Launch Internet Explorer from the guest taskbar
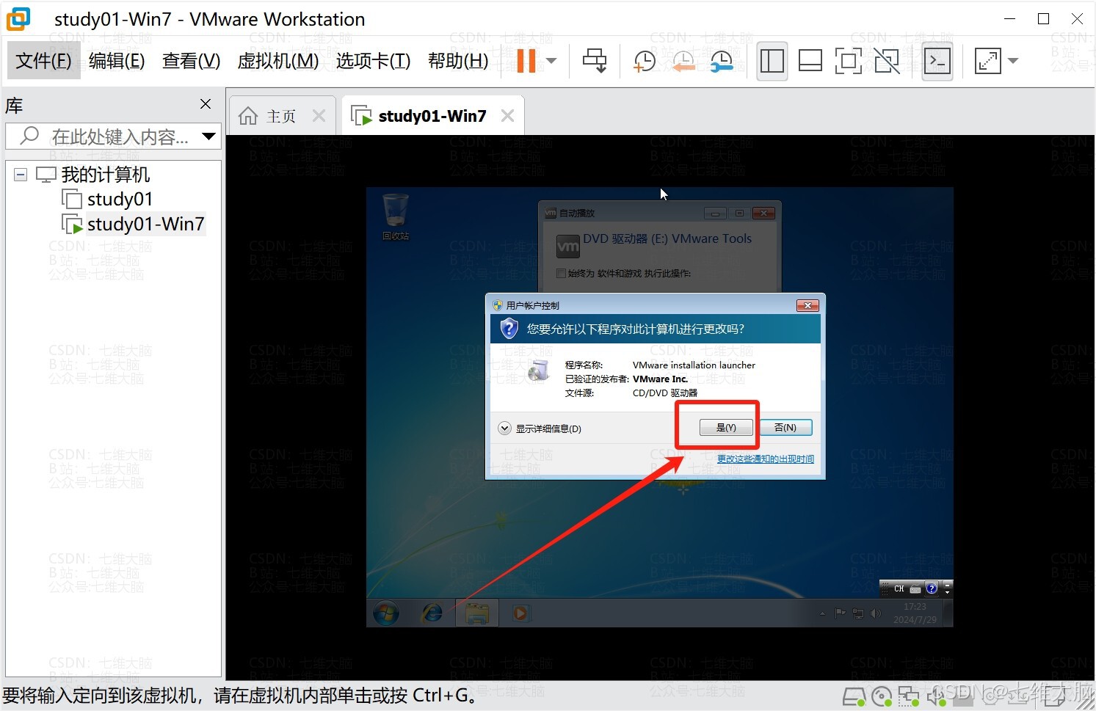This screenshot has width=1096, height=711. (432, 613)
